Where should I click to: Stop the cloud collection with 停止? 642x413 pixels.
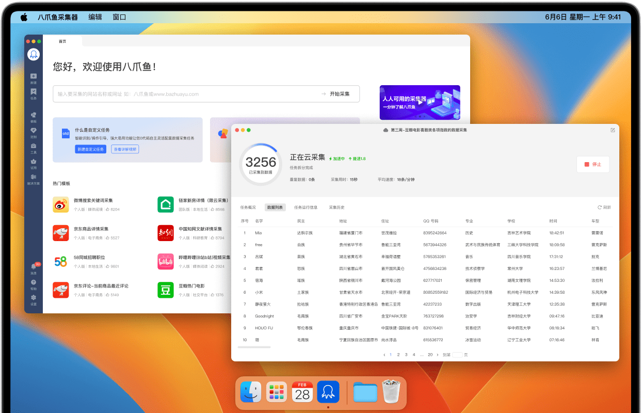tap(593, 164)
